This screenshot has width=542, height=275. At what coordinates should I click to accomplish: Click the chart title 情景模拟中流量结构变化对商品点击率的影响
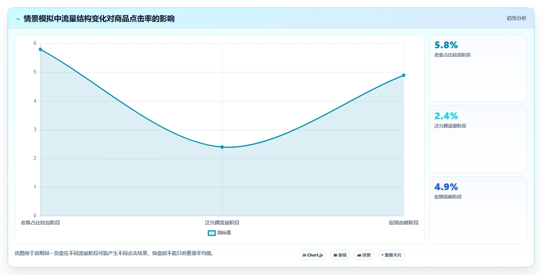coord(99,18)
